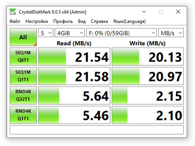Select the RND4K Q1T1 read value 5.46
The height and width of the screenshot is (146, 195).
click(x=74, y=115)
